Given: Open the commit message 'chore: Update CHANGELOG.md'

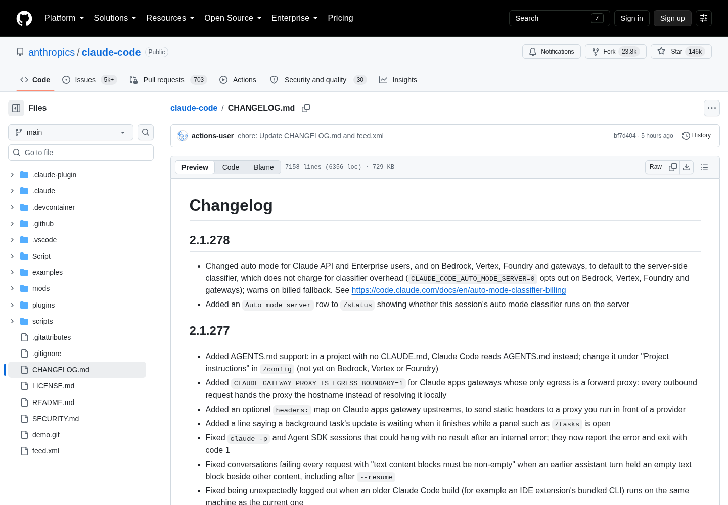Looking at the screenshot, I should [x=310, y=136].
